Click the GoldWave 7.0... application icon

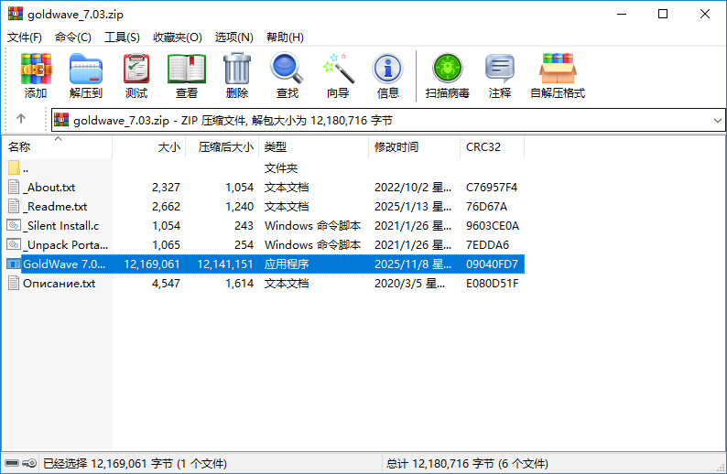pos(14,264)
